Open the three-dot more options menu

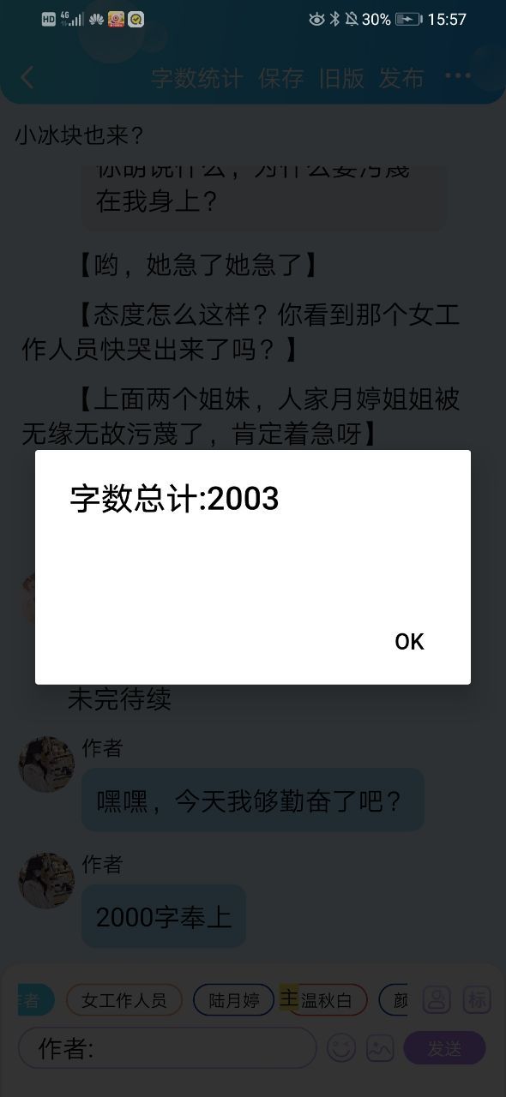click(x=458, y=76)
